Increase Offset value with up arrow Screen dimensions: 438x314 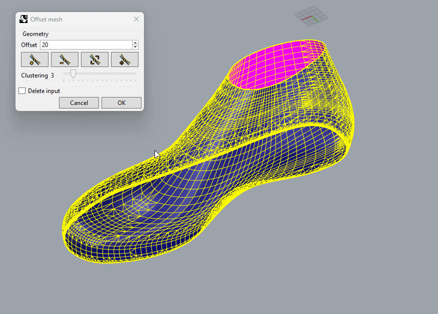[x=135, y=42]
